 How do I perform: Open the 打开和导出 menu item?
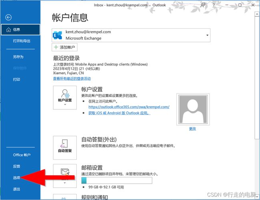pyautogui.click(x=22, y=41)
